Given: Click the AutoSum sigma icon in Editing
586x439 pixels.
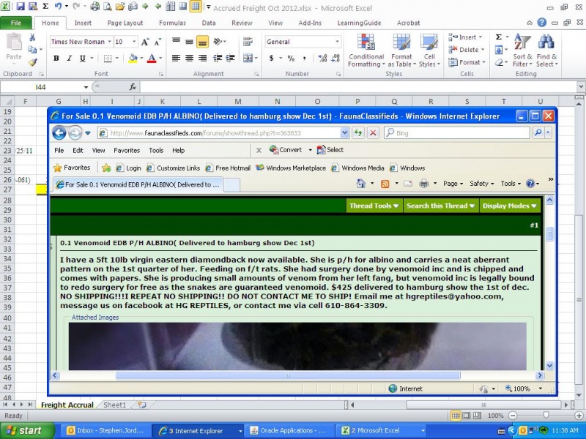Looking at the screenshot, I should click(499, 37).
